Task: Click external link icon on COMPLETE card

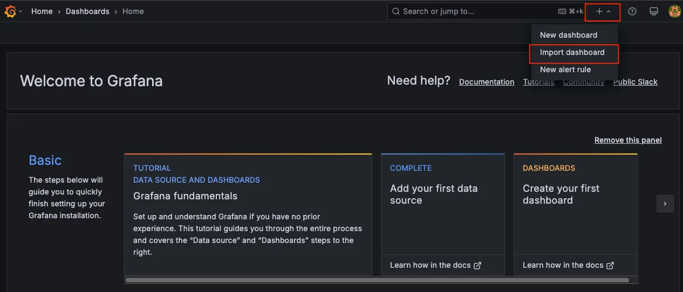Action: [x=477, y=266]
